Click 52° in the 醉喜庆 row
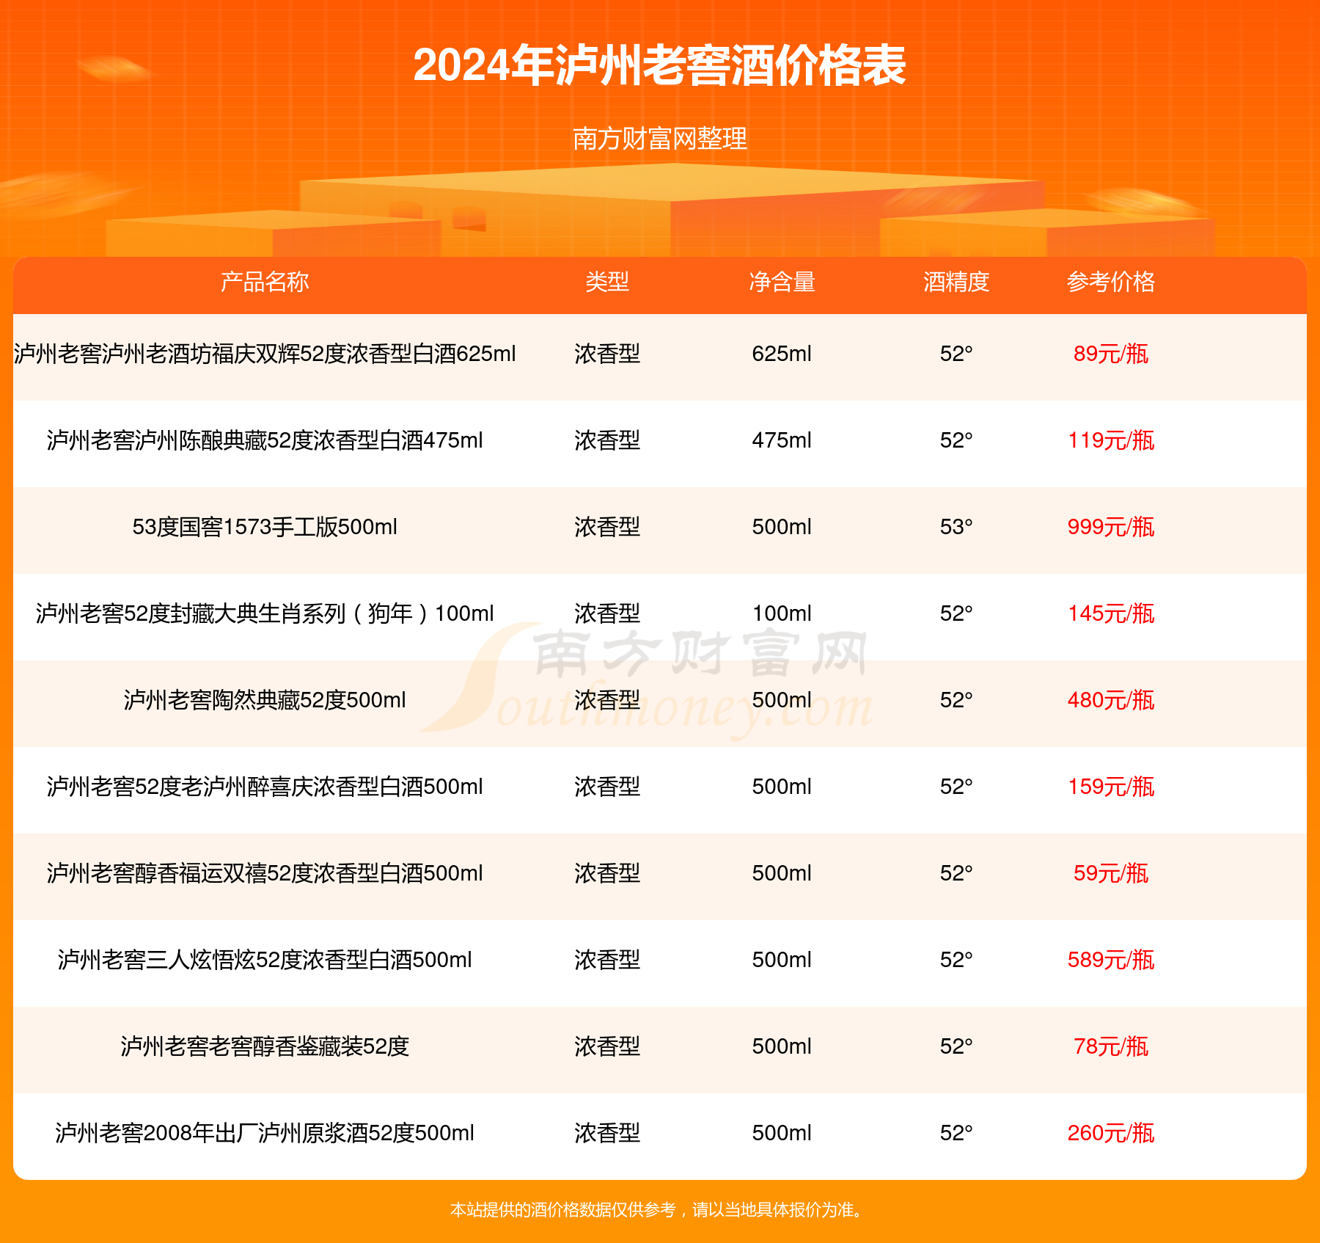This screenshot has width=1320, height=1243. tap(956, 787)
